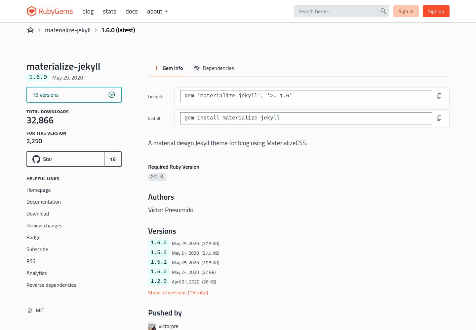Switch to the Dependencies tab
The image size is (476, 330).
pyautogui.click(x=214, y=68)
